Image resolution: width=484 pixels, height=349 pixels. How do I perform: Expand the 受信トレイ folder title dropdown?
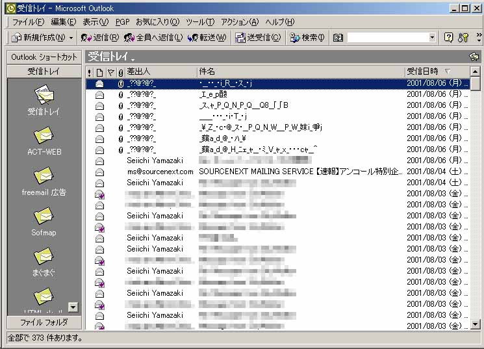[132, 58]
